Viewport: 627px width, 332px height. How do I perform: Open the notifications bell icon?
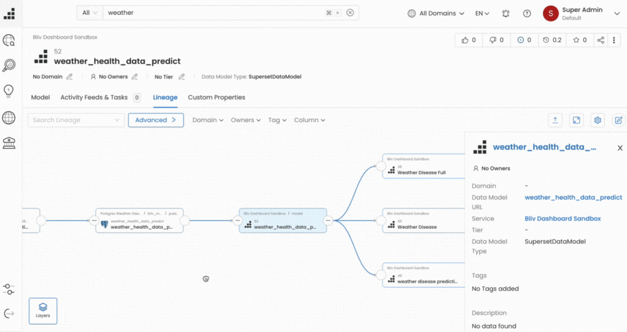click(505, 13)
